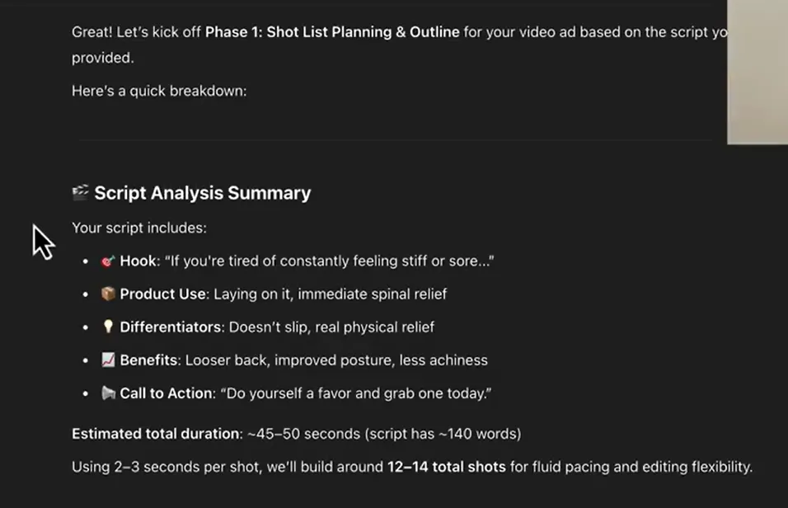The image size is (788, 508).
Task: Click the light bulb emoji before Differentiators
Action: click(108, 327)
